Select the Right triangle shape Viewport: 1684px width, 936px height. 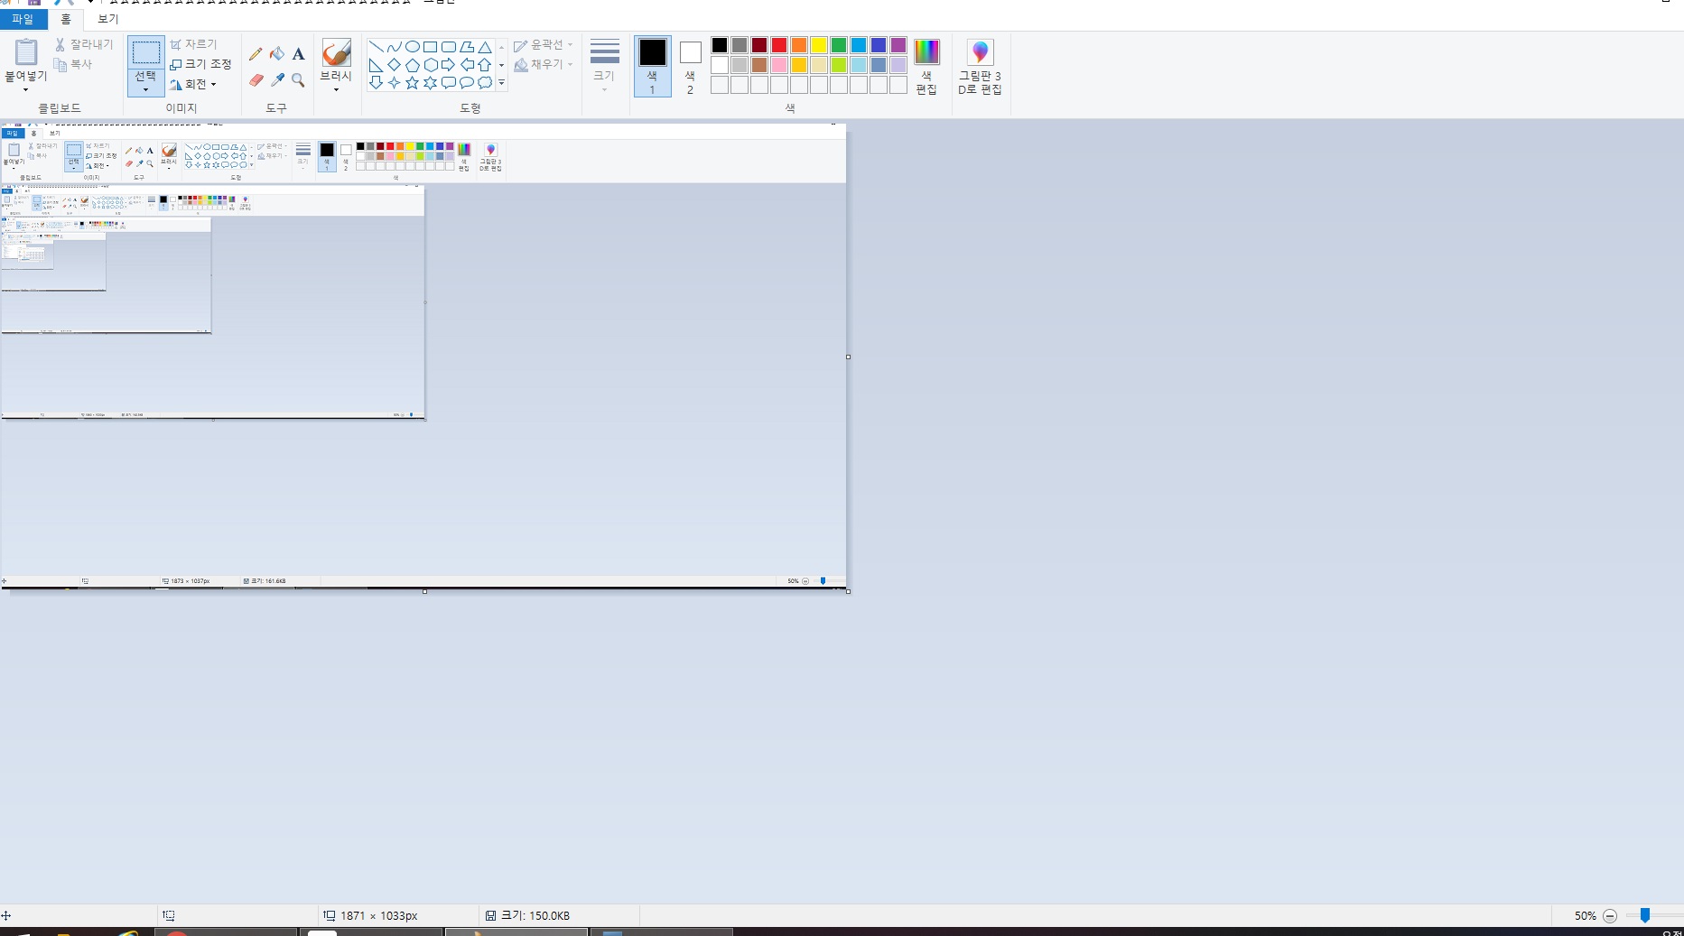tap(377, 65)
